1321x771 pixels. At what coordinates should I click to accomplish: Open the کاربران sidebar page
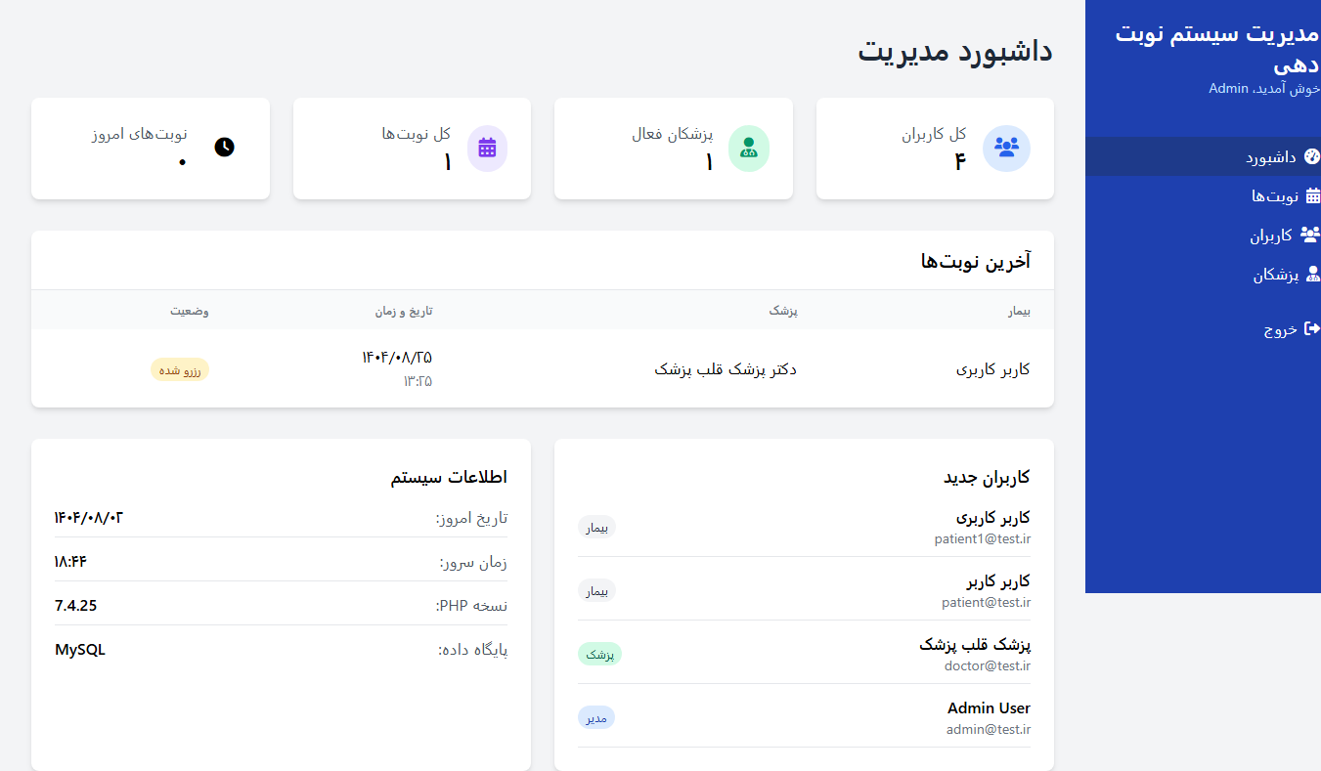pos(1271,236)
